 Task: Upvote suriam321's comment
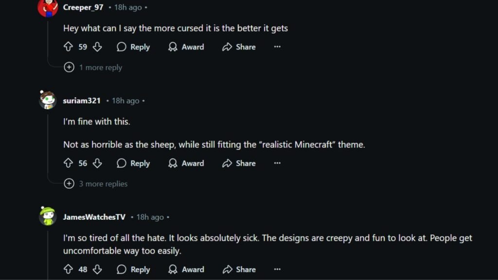pyautogui.click(x=68, y=163)
